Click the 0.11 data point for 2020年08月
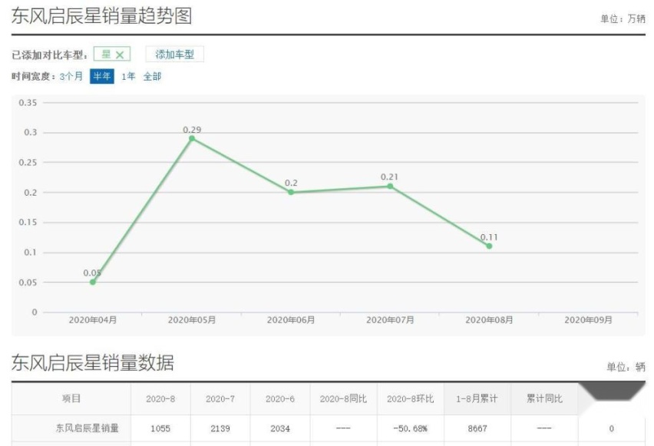 (x=489, y=246)
